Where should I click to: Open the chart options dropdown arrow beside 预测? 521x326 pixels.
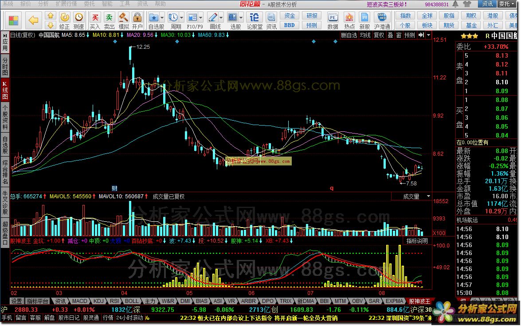(x=428, y=35)
